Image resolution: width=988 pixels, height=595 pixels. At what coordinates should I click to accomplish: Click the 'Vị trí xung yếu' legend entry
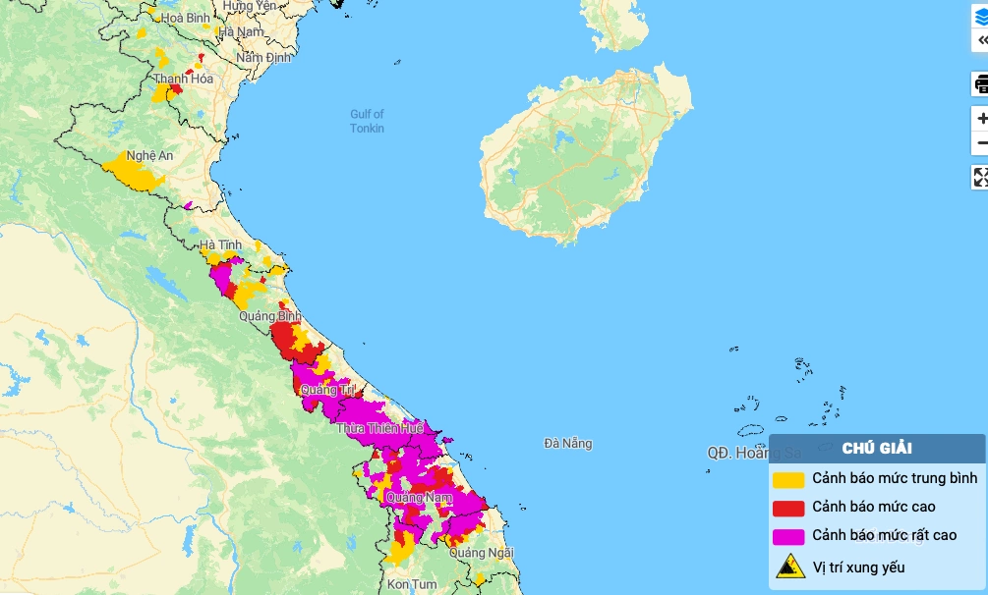(x=858, y=567)
